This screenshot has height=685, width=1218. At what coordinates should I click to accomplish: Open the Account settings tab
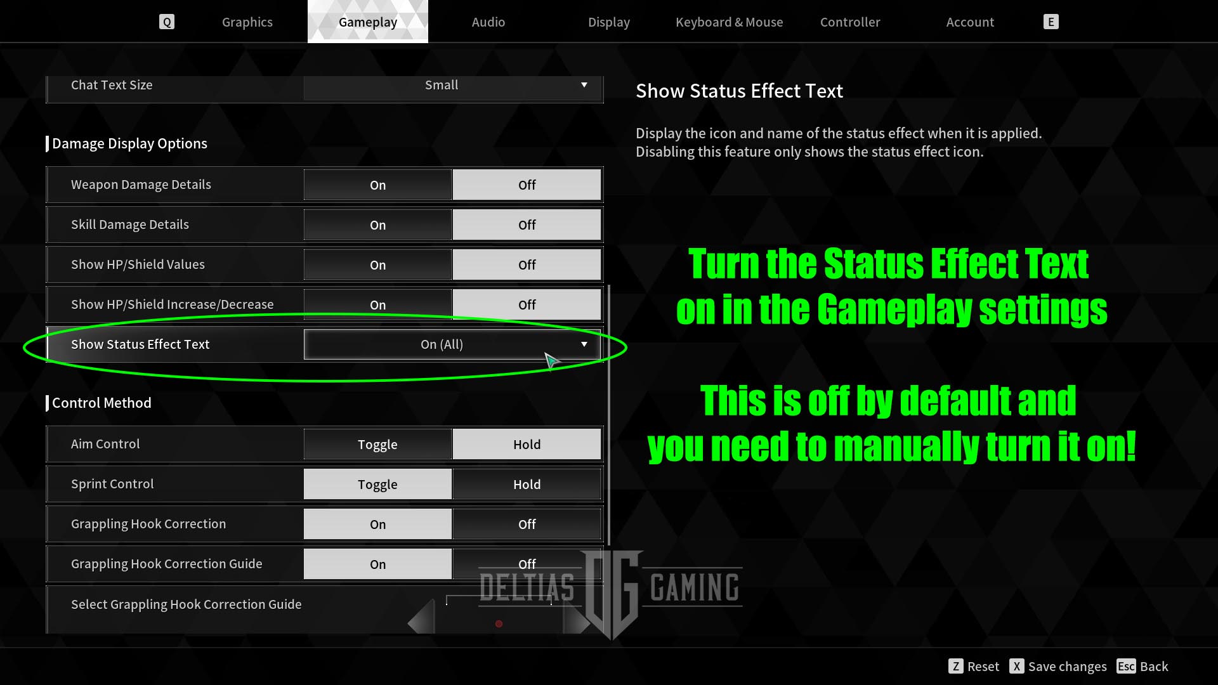pos(969,21)
